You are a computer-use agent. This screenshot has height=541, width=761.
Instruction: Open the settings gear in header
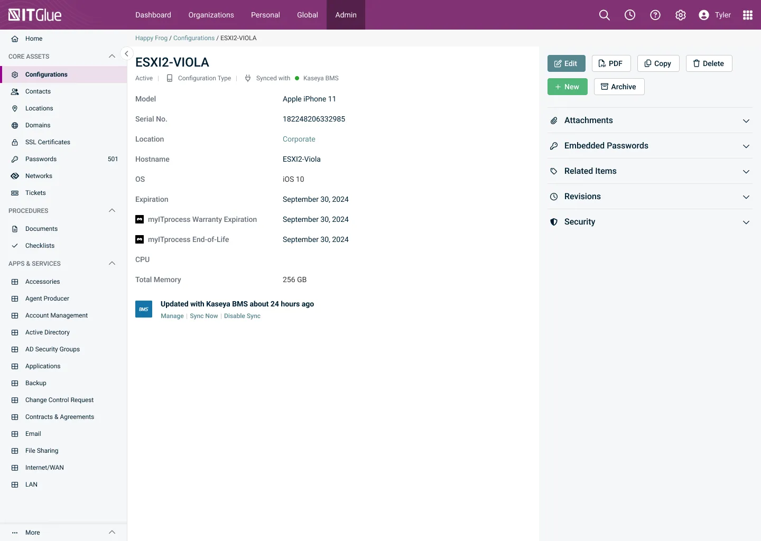(680, 15)
